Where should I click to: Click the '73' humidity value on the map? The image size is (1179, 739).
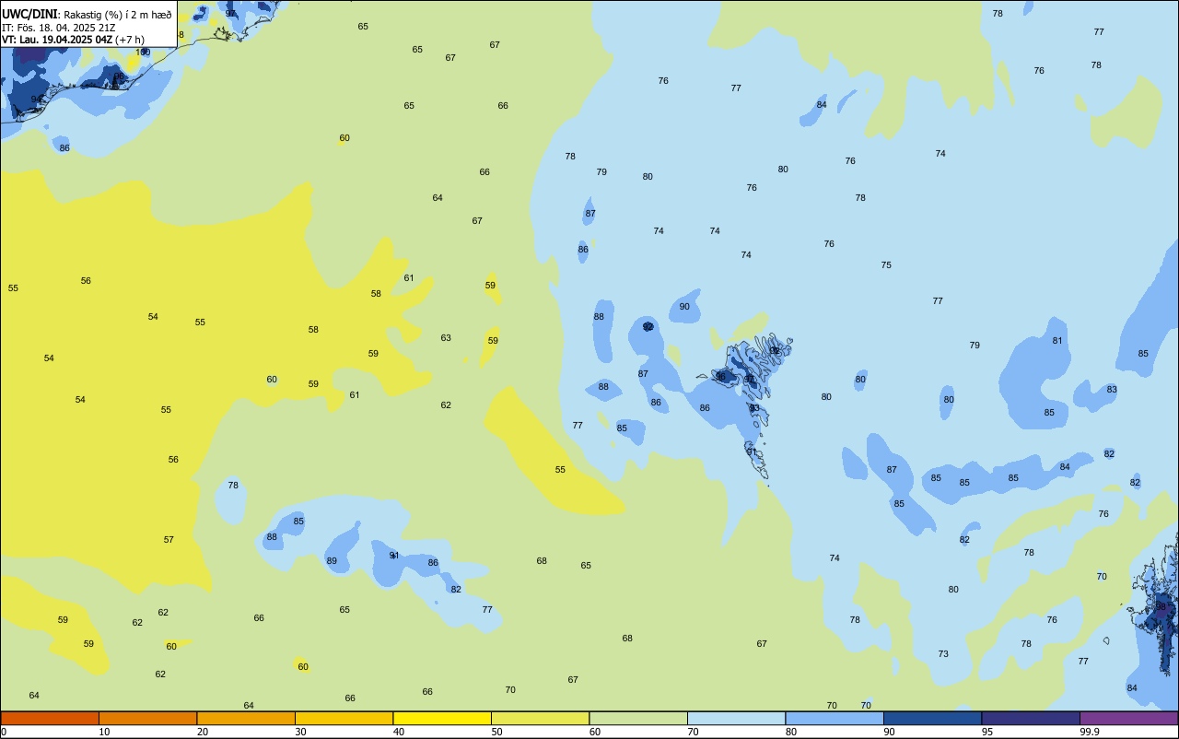pyautogui.click(x=943, y=654)
